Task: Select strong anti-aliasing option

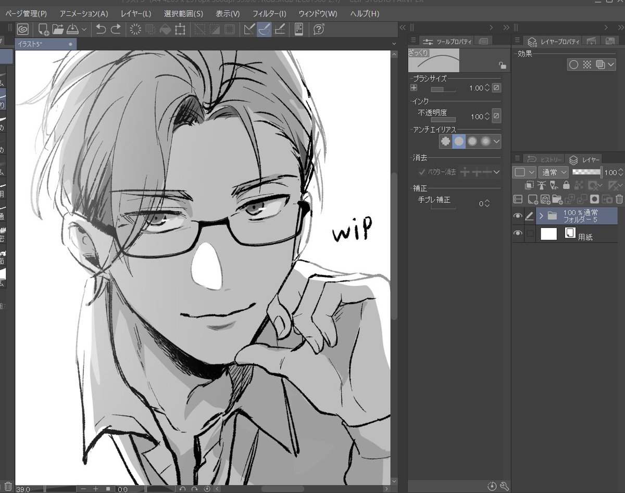Action: click(486, 141)
